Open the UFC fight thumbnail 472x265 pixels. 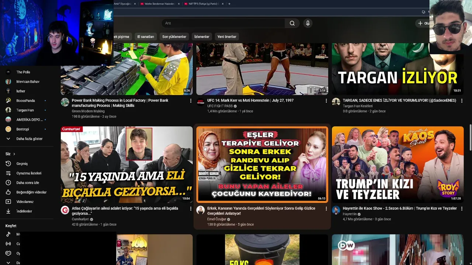click(262, 69)
